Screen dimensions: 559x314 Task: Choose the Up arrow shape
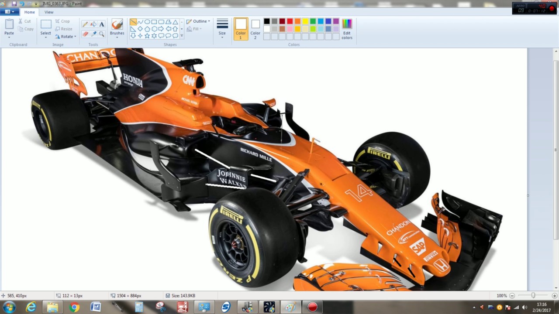pyautogui.click(x=175, y=29)
